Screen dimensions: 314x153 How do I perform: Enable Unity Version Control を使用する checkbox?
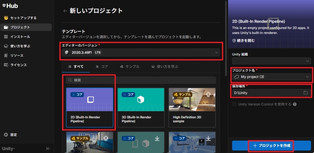(235, 104)
